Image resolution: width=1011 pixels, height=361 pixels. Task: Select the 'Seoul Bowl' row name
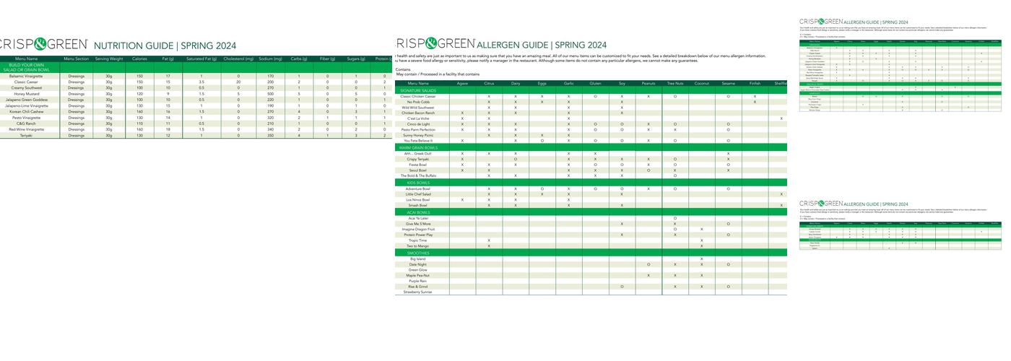coord(418,170)
